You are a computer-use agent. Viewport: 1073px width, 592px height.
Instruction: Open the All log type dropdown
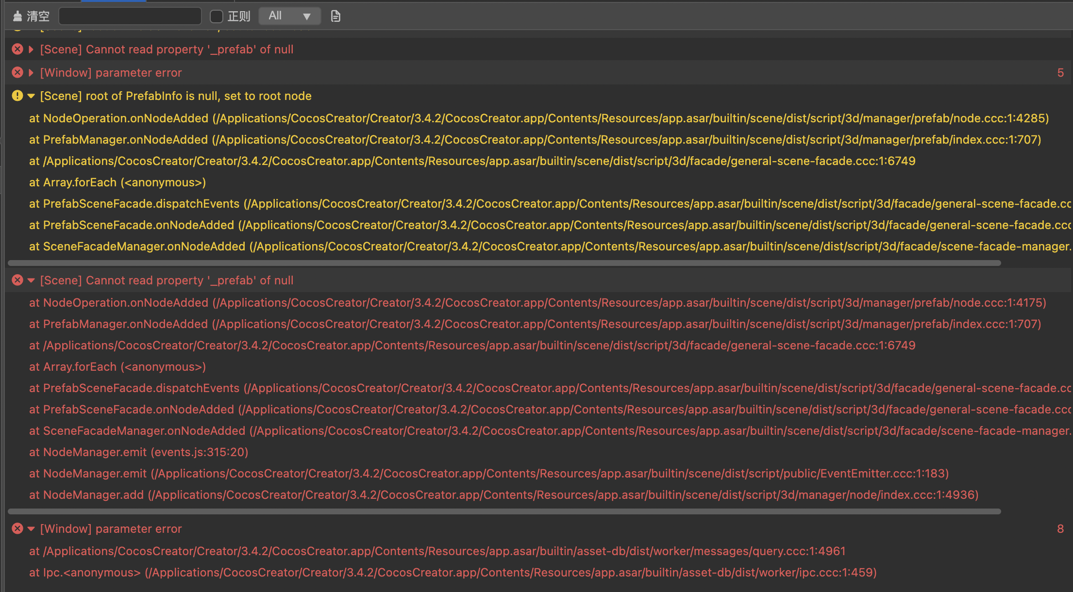290,16
